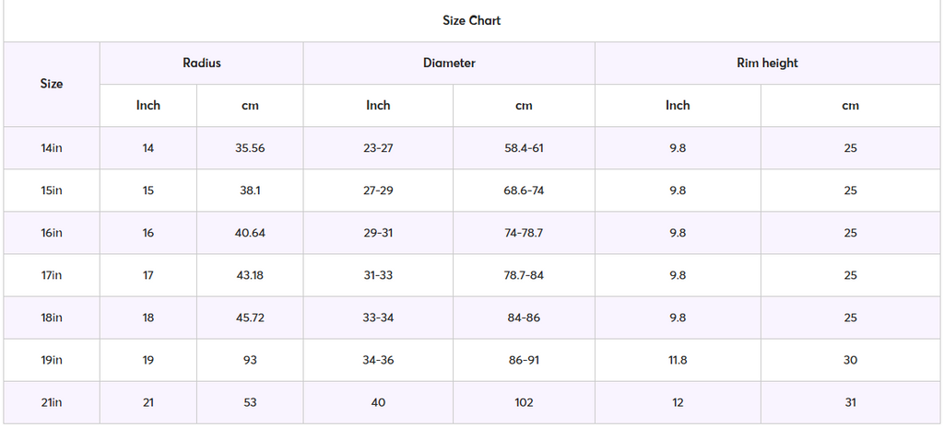
Task: Click the Diameter column header
Action: (449, 64)
